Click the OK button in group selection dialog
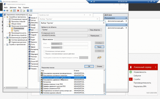 (89, 66)
